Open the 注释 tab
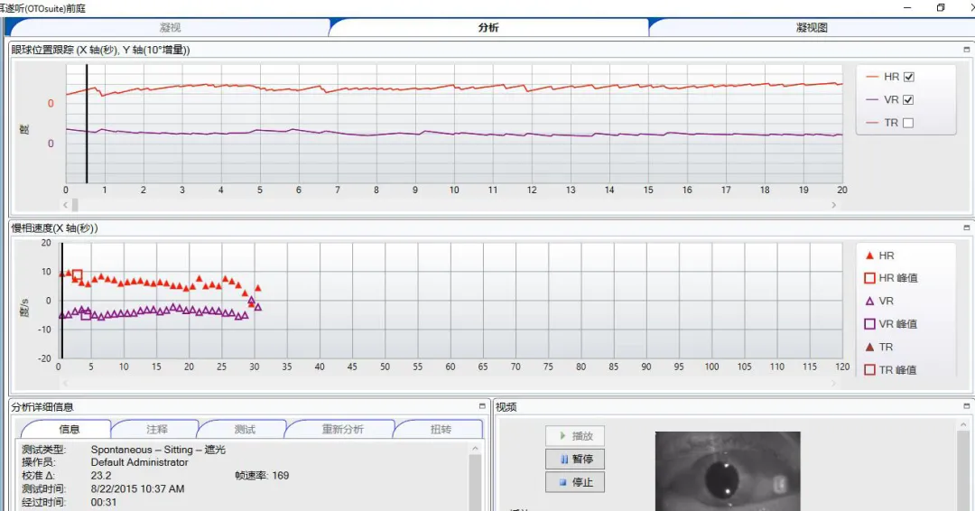 [156, 429]
